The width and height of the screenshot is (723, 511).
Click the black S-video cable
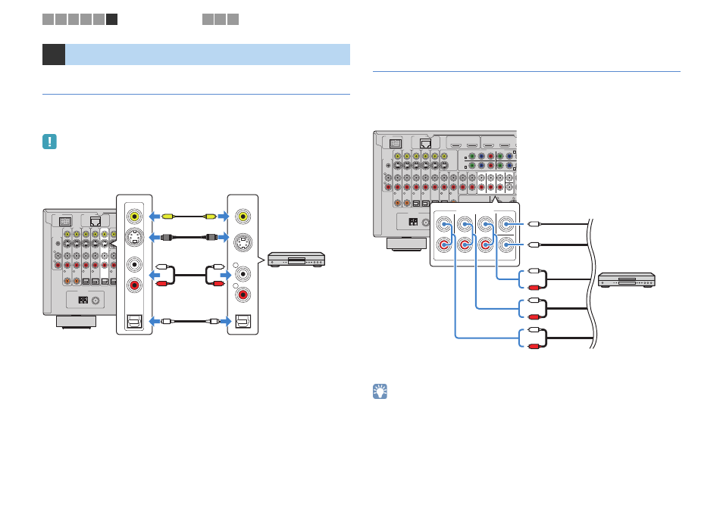coord(189,237)
